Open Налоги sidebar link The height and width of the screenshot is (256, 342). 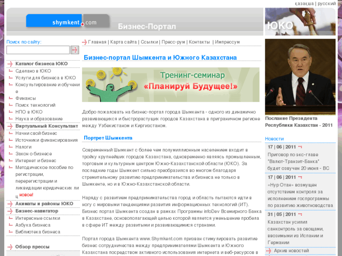point(24,147)
